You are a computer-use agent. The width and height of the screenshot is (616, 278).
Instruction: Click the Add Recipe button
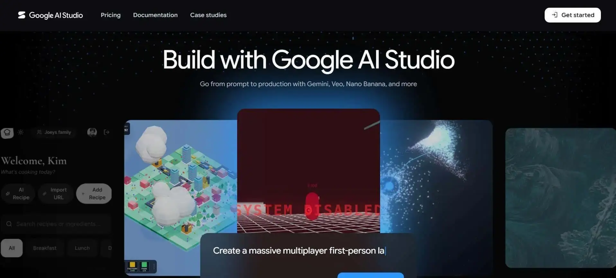(x=94, y=193)
